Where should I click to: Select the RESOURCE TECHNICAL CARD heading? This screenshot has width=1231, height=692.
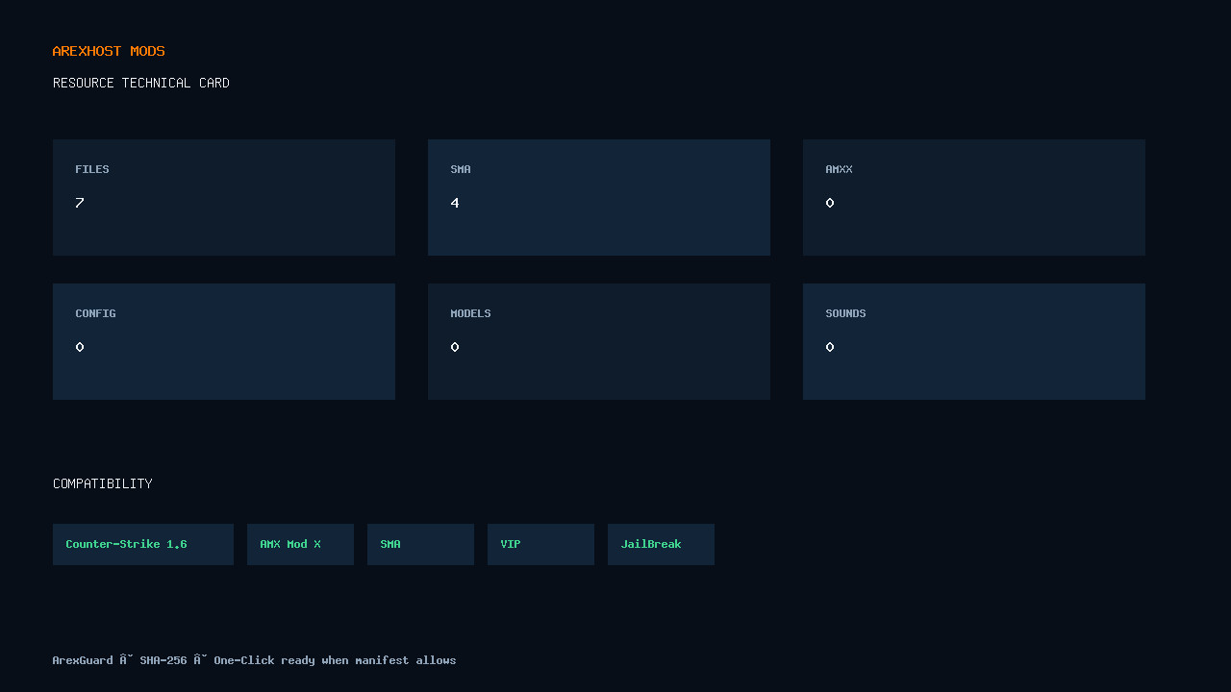pyautogui.click(x=141, y=83)
